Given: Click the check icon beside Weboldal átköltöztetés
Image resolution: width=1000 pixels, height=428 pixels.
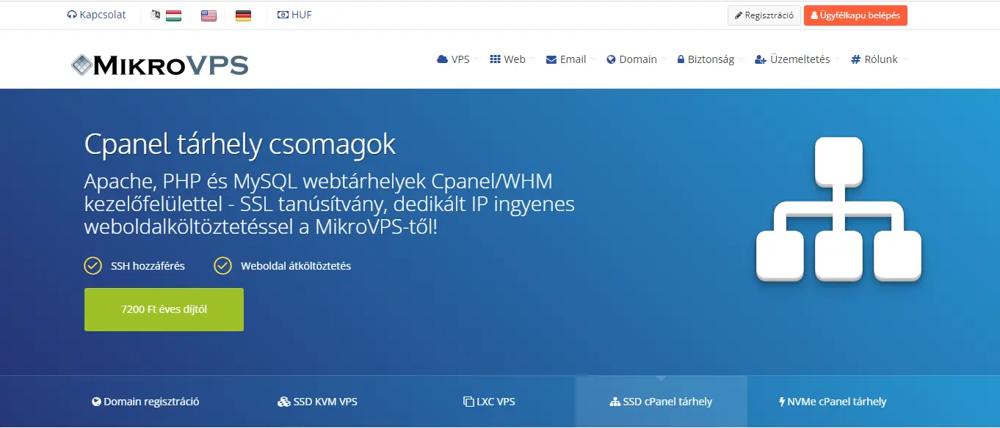Looking at the screenshot, I should point(222,265).
